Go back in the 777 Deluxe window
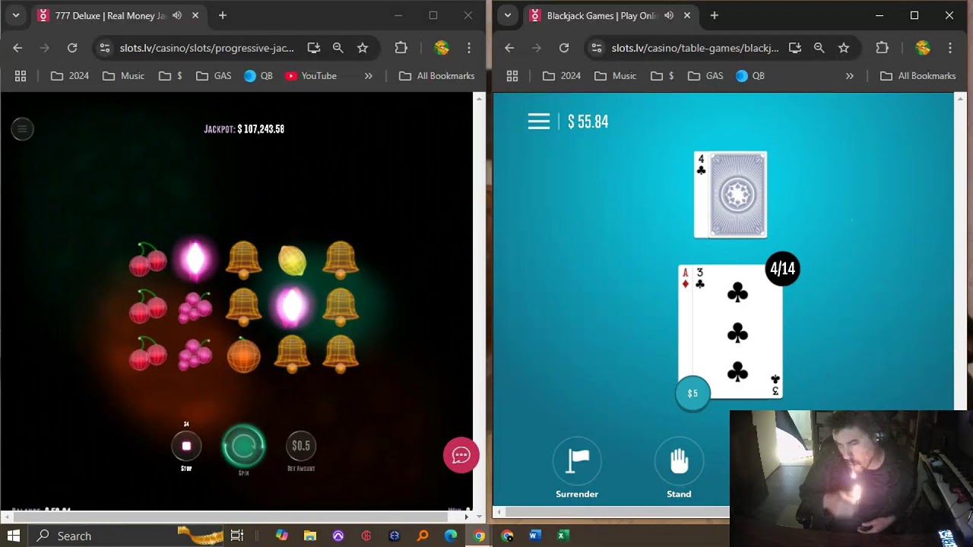 click(x=17, y=48)
